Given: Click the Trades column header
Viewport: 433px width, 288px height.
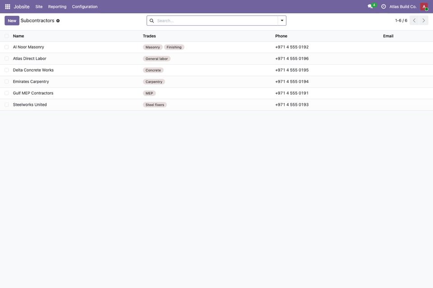Looking at the screenshot, I should coord(149,36).
